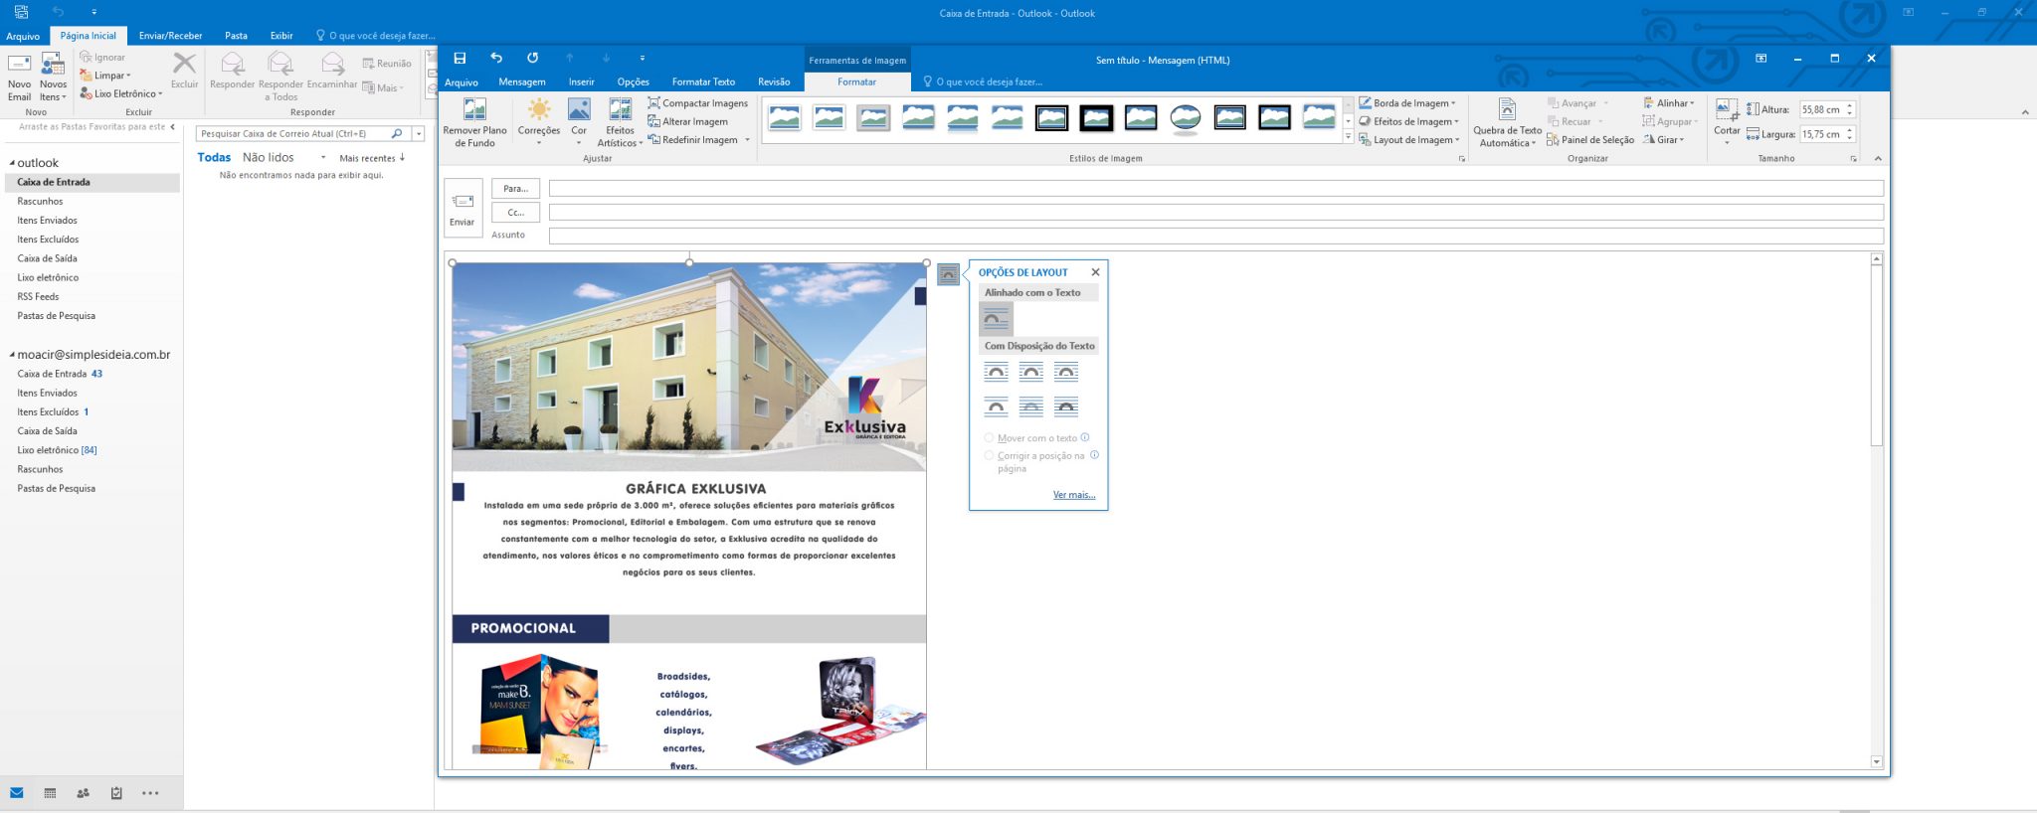Image resolution: width=2037 pixels, height=813 pixels.
Task: Select the third top-row wrapping layout icon
Action: 1066,372
